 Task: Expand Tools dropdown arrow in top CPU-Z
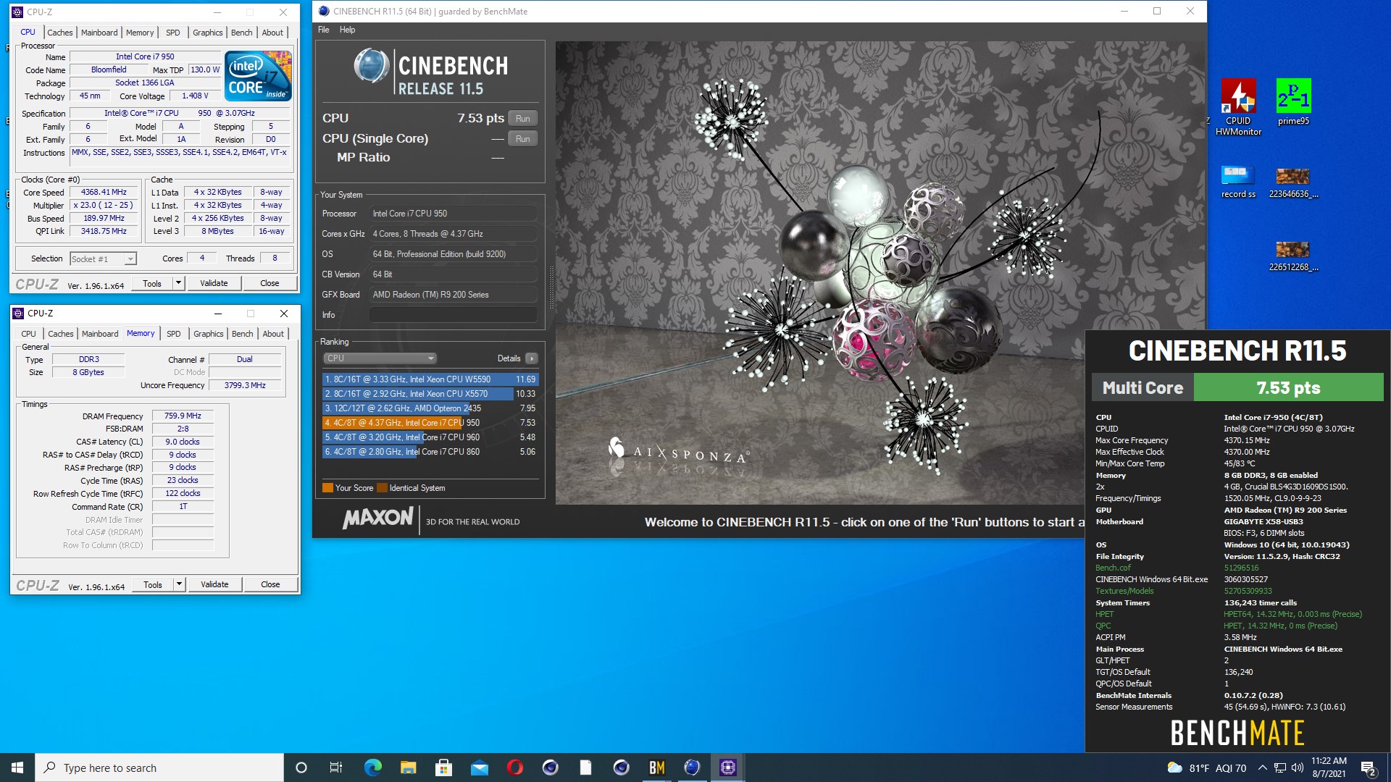[178, 283]
